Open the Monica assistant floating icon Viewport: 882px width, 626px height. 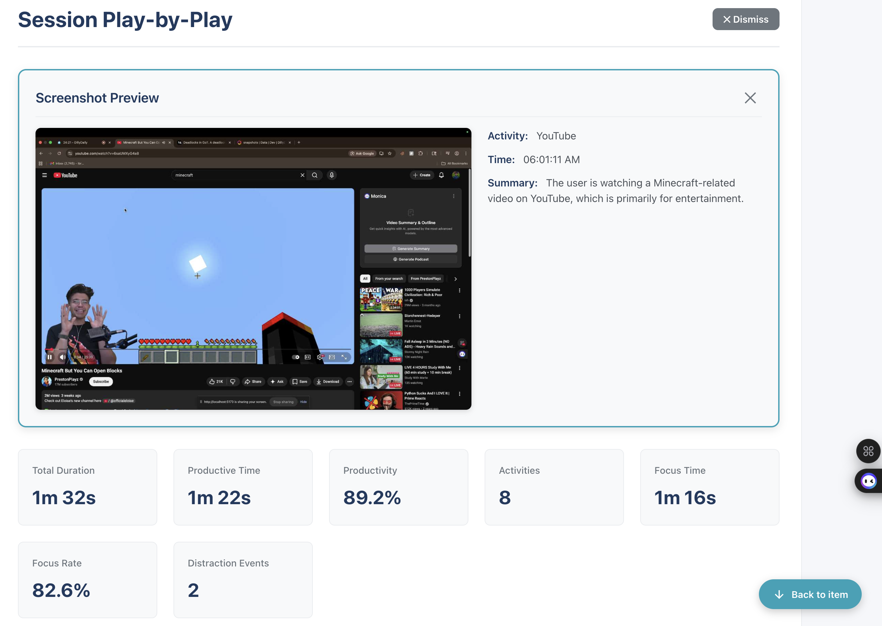pyautogui.click(x=869, y=481)
